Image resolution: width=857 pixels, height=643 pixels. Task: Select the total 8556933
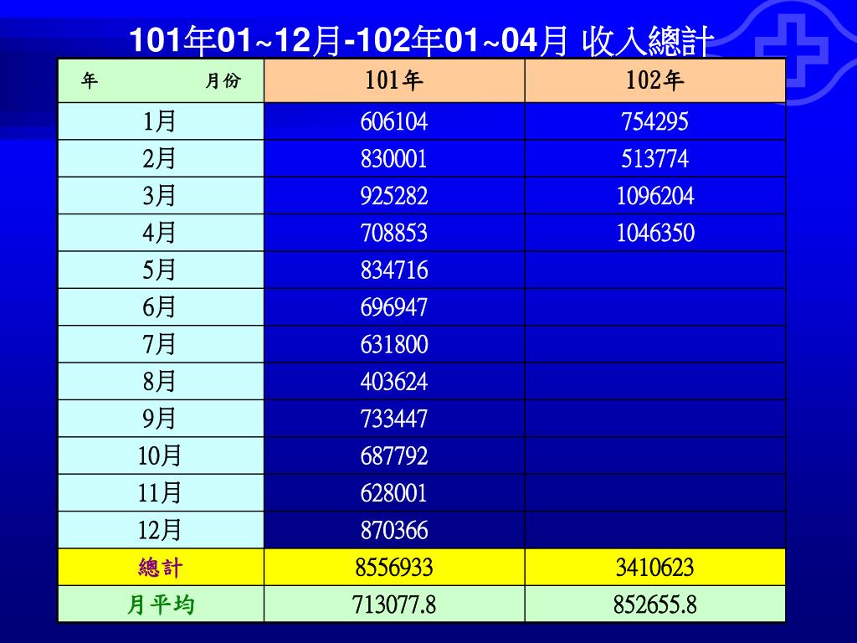394,568
